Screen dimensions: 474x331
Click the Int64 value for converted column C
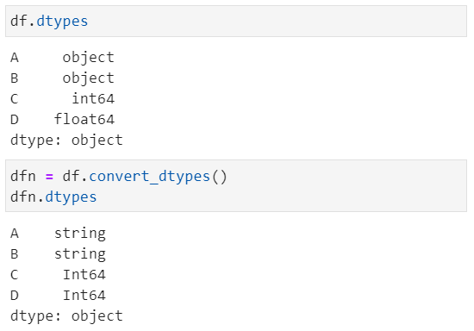click(84, 275)
